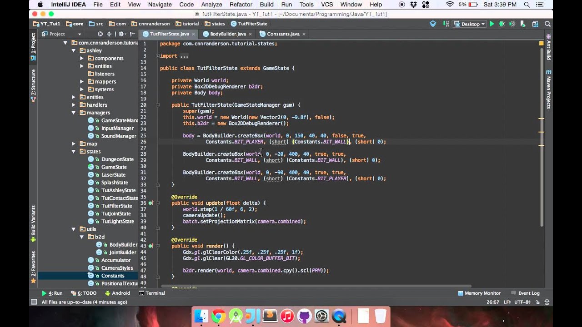This screenshot has height=327, width=582.
Task: Open the VCS menu
Action: (x=327, y=5)
